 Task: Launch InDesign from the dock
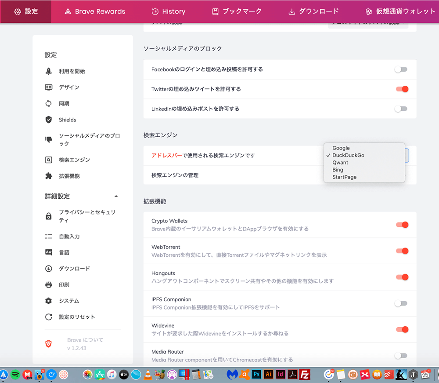point(281,375)
